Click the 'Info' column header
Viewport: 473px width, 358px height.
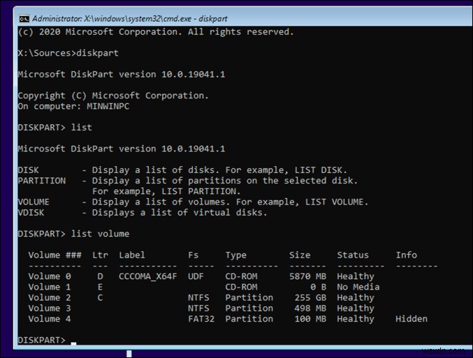coord(407,255)
